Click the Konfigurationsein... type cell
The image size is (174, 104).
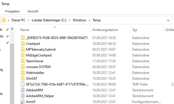[146, 102]
